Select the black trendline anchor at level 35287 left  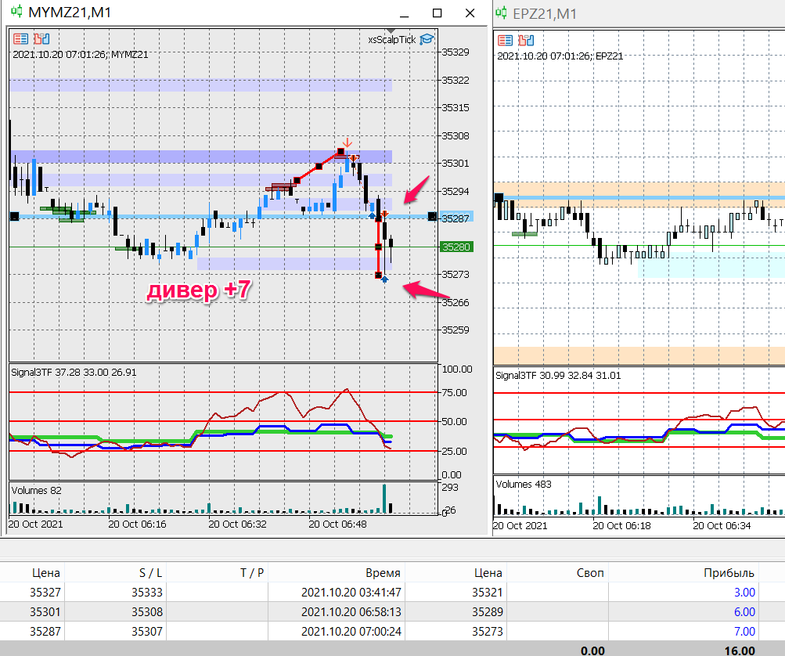(14, 216)
